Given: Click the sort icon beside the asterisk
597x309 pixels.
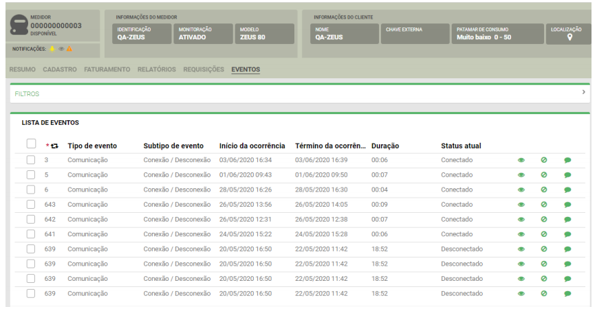Looking at the screenshot, I should coord(54,146).
